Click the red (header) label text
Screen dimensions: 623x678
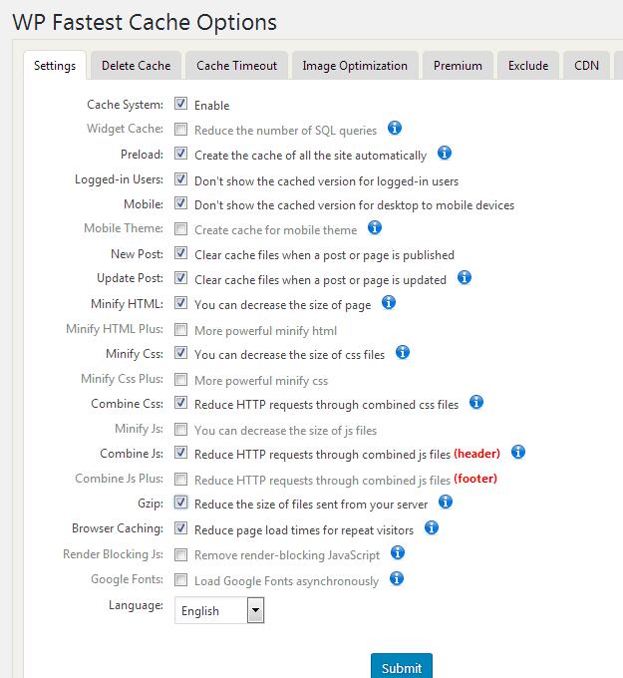click(x=476, y=453)
